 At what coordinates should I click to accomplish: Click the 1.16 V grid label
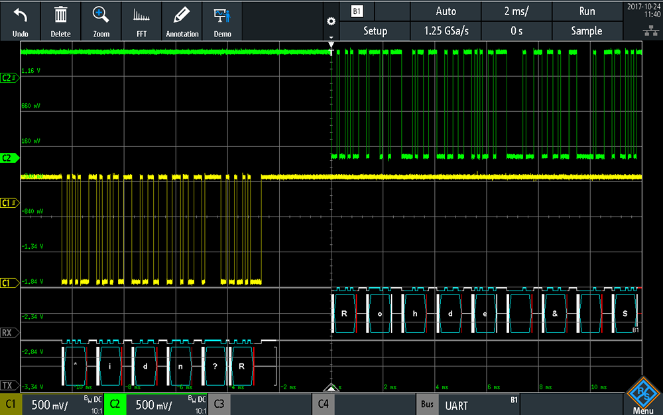tap(31, 71)
